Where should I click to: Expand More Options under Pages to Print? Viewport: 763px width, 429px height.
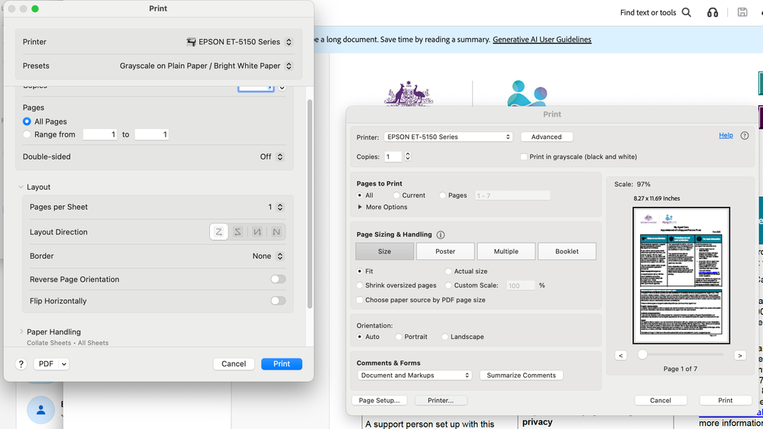pyautogui.click(x=360, y=207)
